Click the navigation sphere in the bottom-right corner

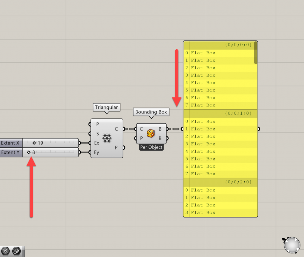(292, 245)
